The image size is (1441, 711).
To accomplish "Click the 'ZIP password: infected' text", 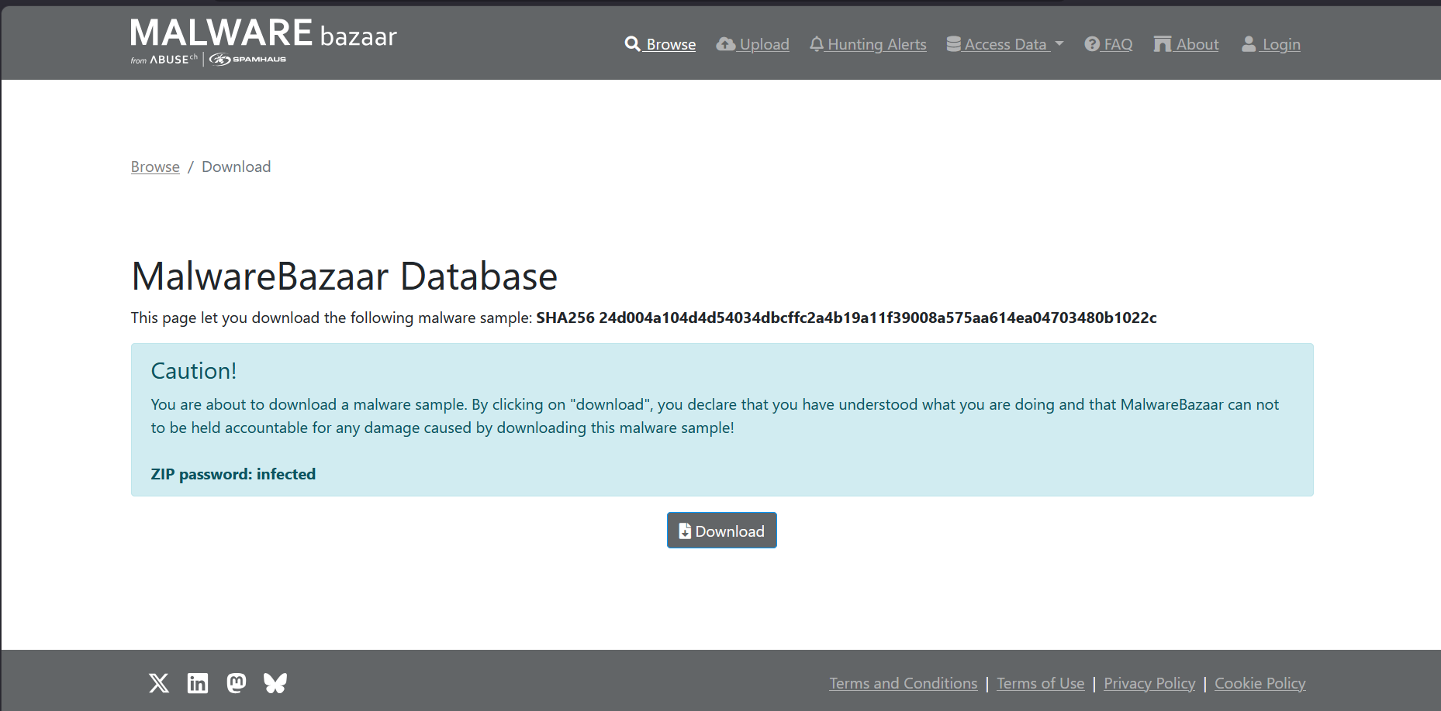I will 233,474.
